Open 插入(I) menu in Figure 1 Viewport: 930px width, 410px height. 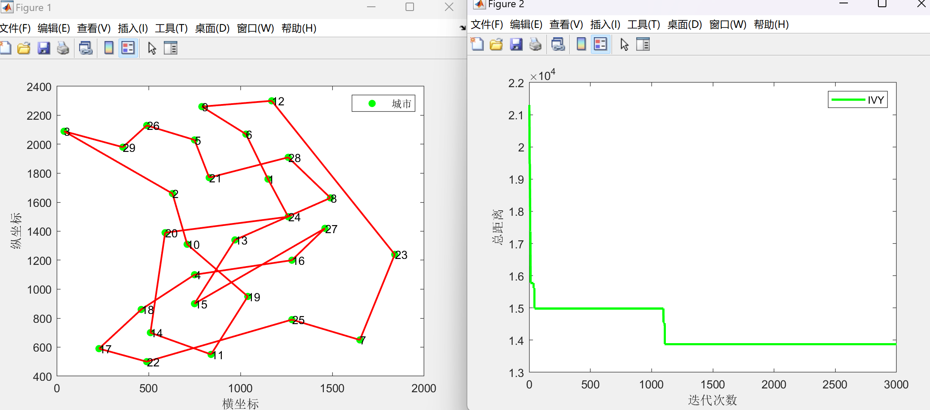[x=133, y=28]
